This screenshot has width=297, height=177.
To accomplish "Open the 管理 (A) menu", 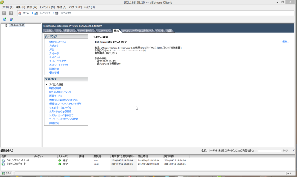I will [x=62, y=7].
